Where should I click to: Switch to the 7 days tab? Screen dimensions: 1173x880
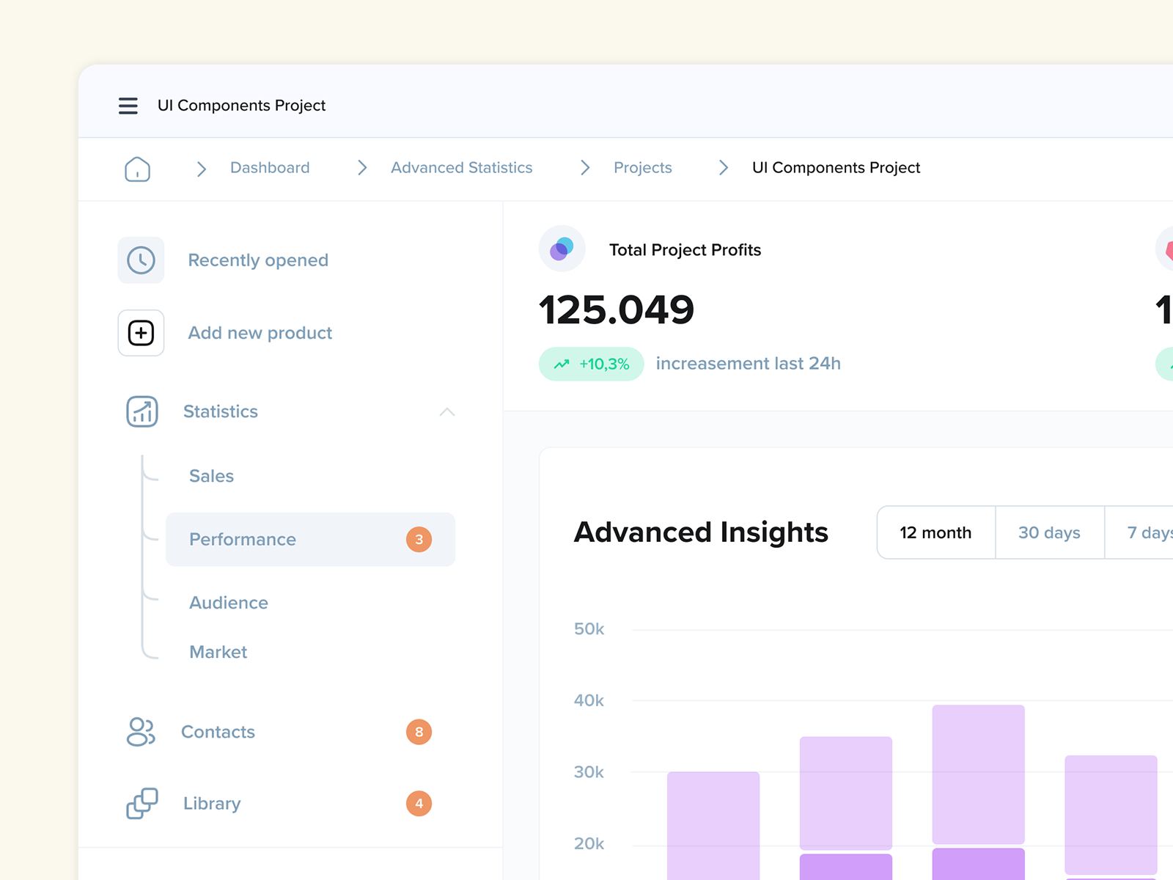pos(1139,532)
